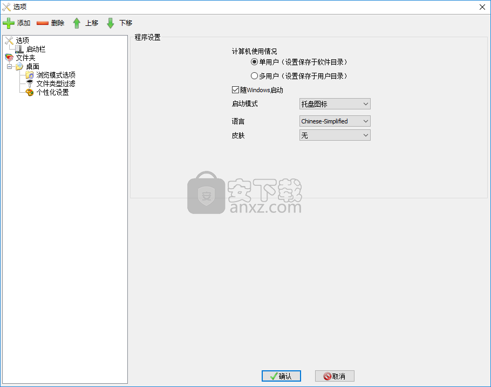Click the 确认 button

281,376
